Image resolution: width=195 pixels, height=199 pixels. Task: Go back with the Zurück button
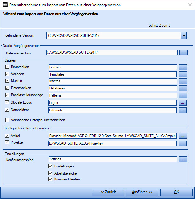pyautogui.click(x=108, y=192)
